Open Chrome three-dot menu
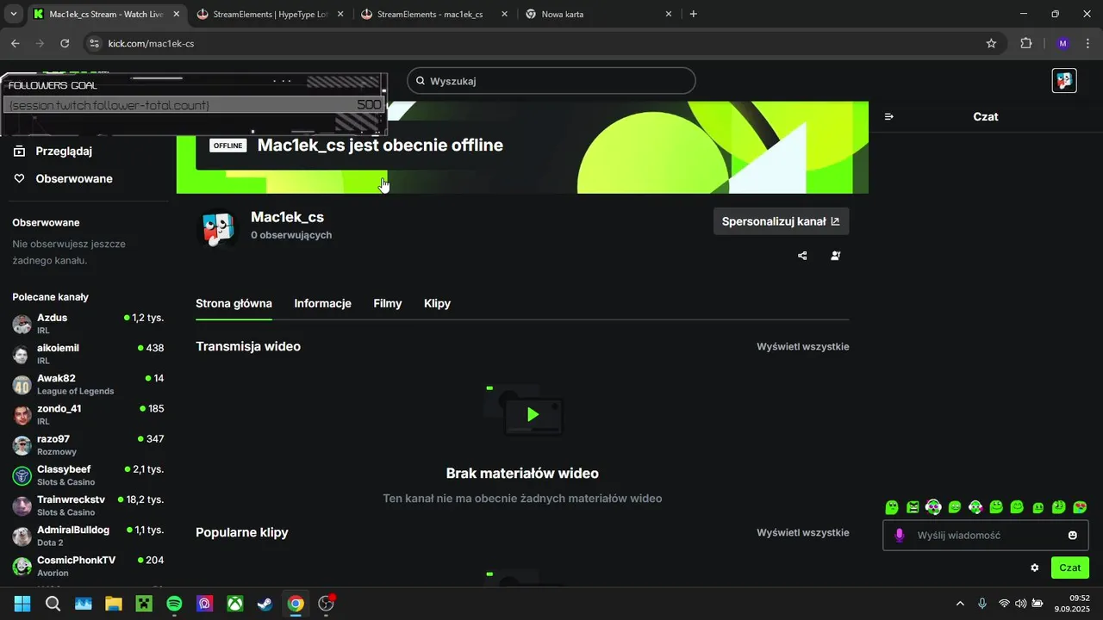The height and width of the screenshot is (620, 1103). (1087, 43)
